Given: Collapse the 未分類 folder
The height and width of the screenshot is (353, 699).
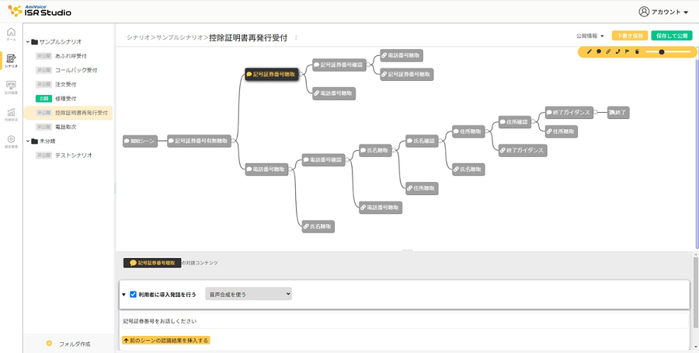Looking at the screenshot, I should [x=28, y=142].
